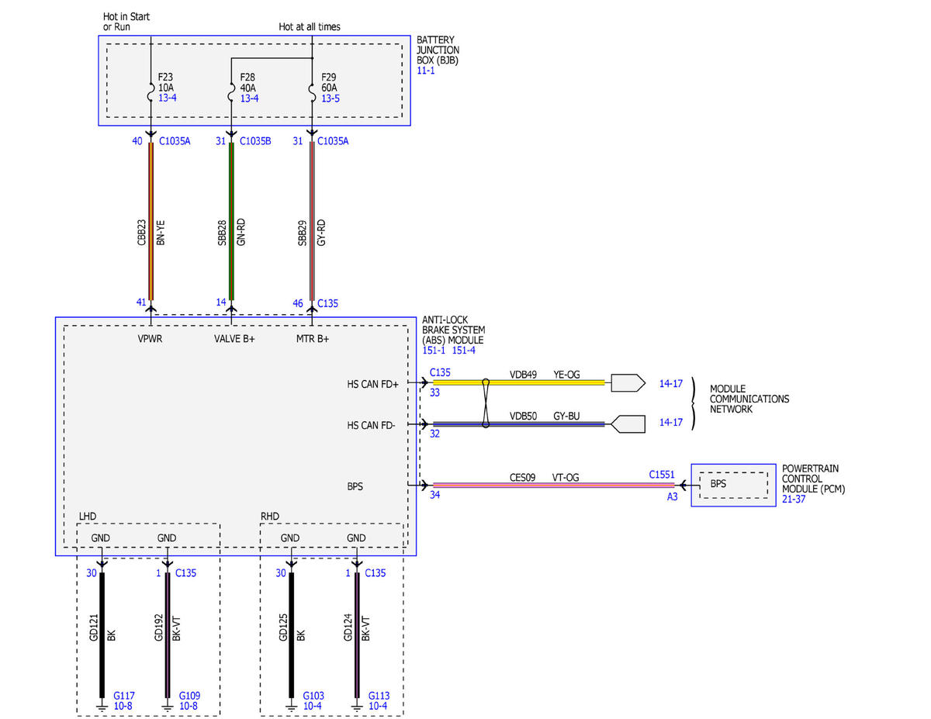Open ground point G109
The image size is (931, 719).
pyautogui.click(x=190, y=696)
